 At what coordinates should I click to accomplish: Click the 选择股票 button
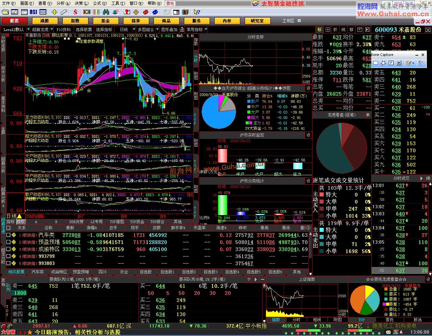pyautogui.click(x=84, y=30)
